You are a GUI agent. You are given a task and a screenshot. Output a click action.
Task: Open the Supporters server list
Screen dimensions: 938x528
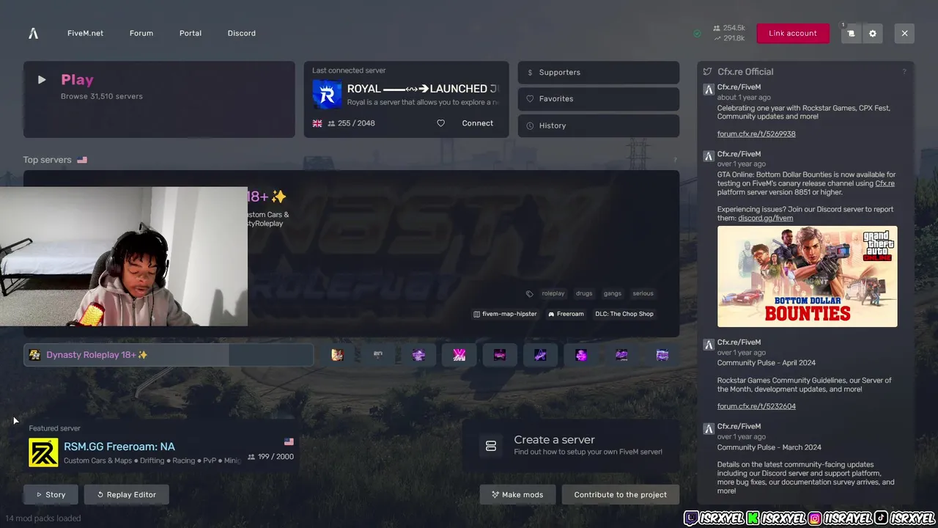point(599,73)
